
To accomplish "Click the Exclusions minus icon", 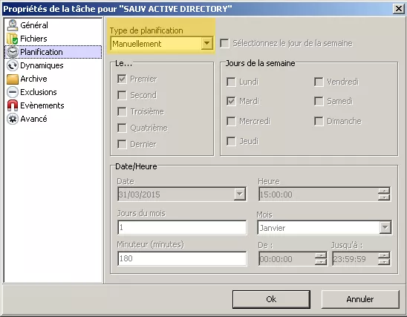I will click(13, 92).
